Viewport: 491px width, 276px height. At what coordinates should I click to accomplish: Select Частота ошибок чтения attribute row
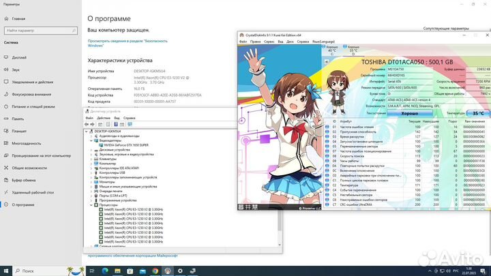[406, 127]
